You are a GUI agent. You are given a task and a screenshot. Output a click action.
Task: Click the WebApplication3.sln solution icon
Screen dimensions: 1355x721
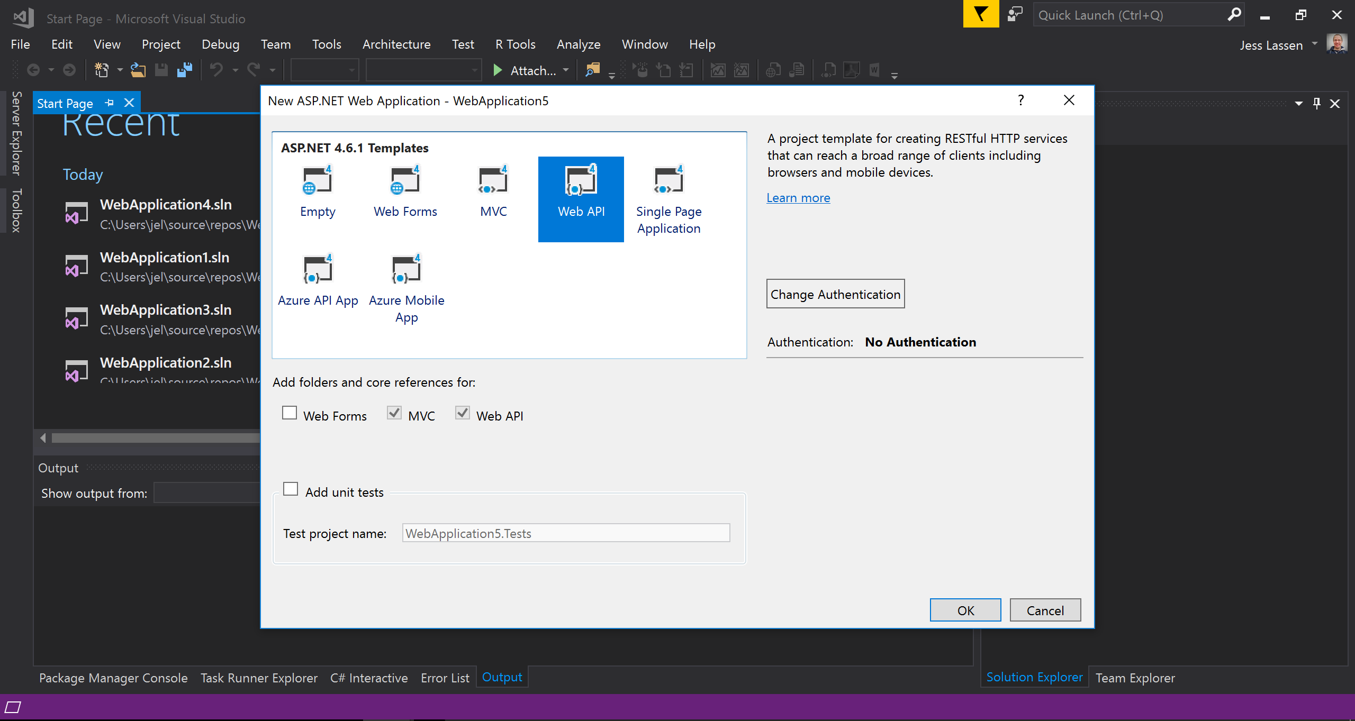point(76,318)
